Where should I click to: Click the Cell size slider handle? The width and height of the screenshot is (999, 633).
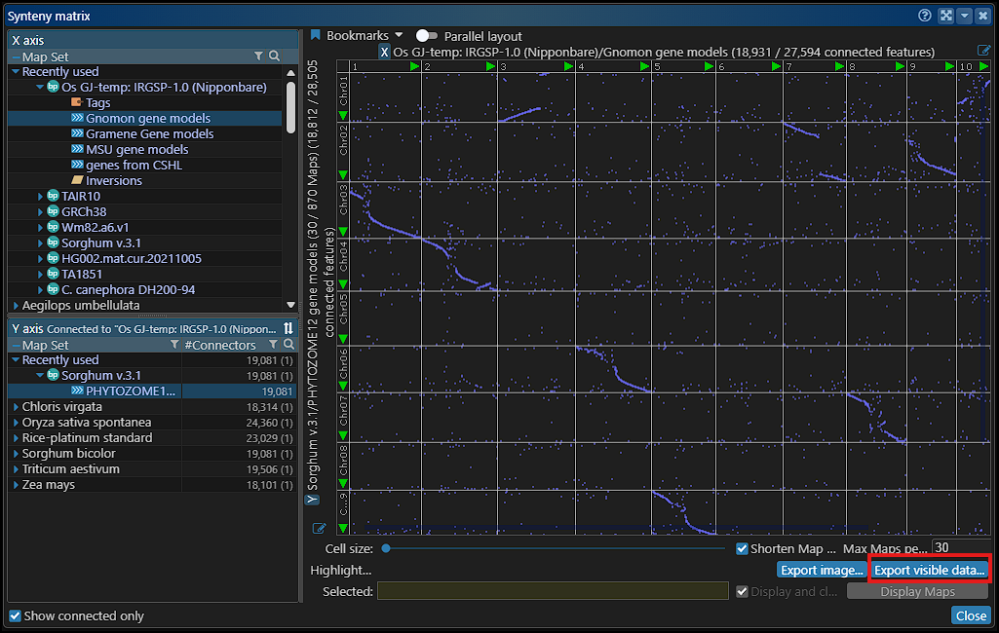tap(386, 548)
